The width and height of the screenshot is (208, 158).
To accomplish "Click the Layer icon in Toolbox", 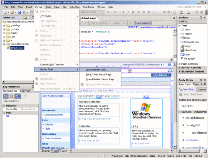I will pos(182,54).
